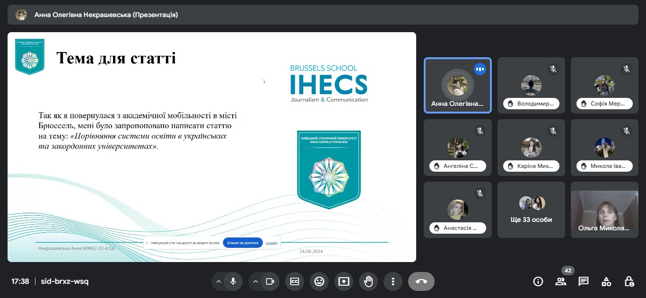Viewport: 646px width, 298px height.
Task: Leave the call with the hang-up button
Action: coord(421,281)
